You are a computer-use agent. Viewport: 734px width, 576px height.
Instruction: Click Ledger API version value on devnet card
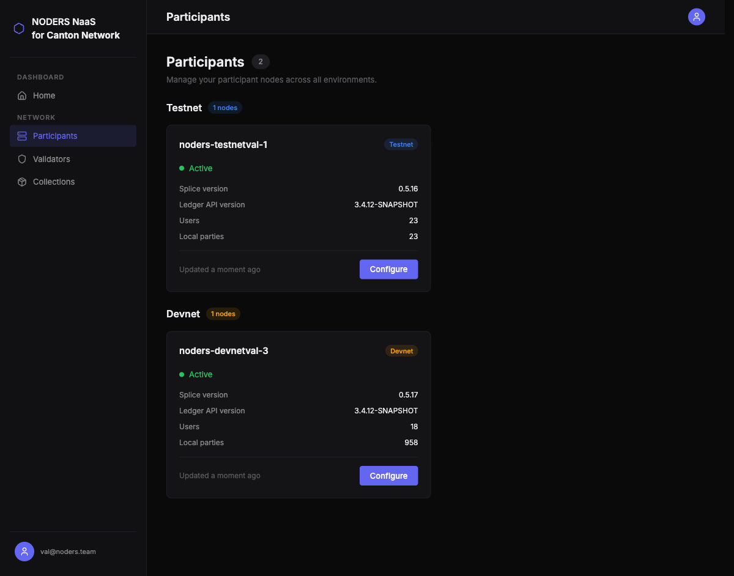point(386,411)
